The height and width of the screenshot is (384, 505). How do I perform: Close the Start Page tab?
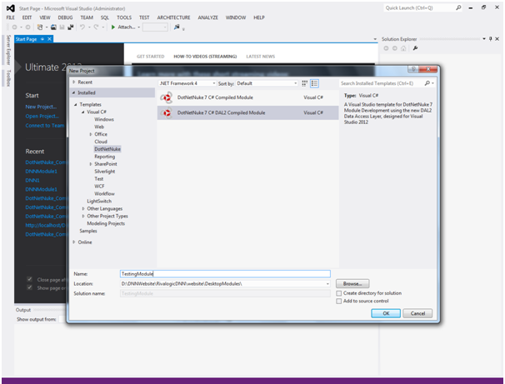coord(49,39)
